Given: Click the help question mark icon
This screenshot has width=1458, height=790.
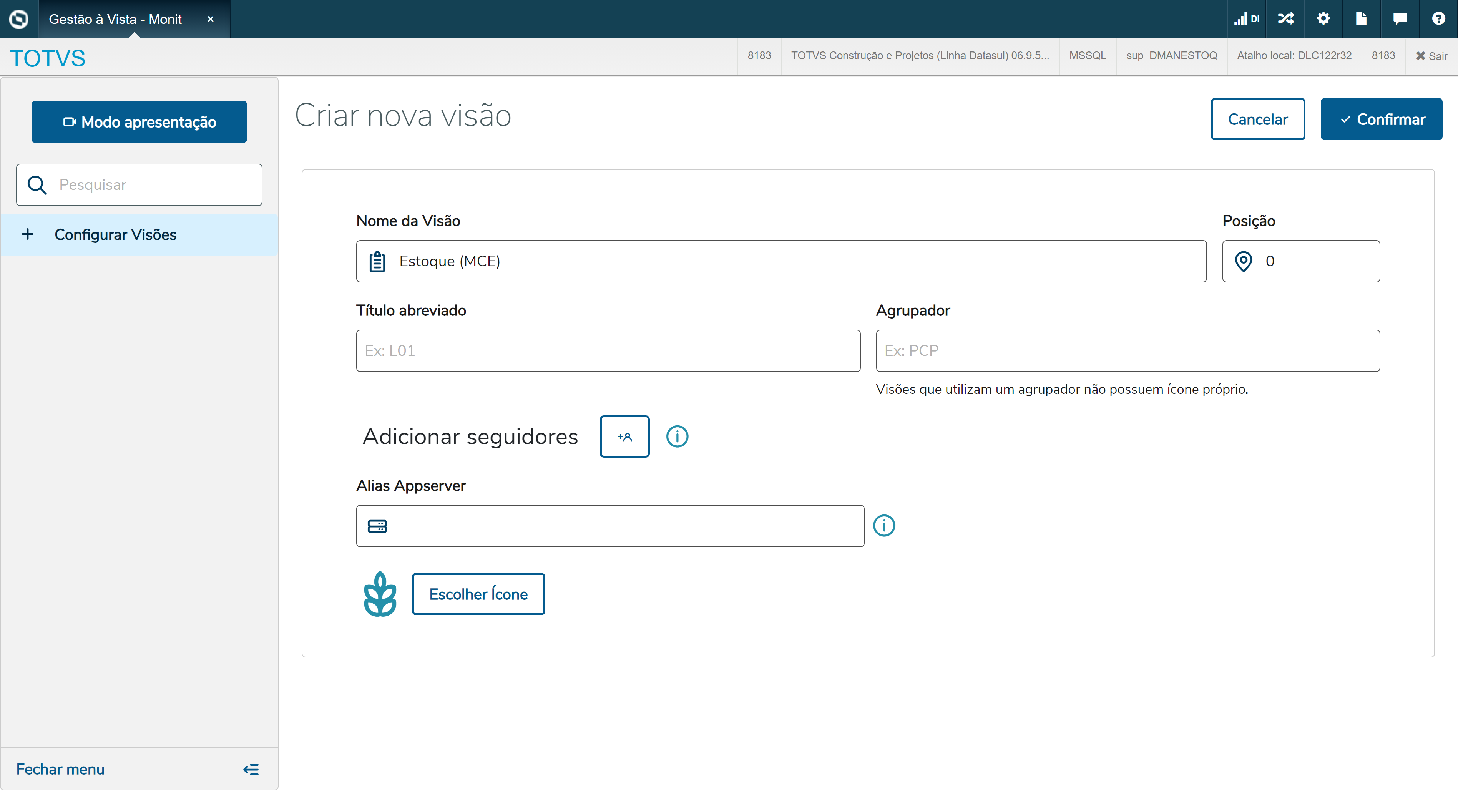Looking at the screenshot, I should pyautogui.click(x=1438, y=19).
